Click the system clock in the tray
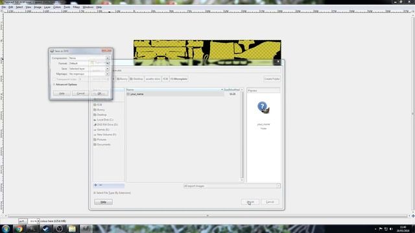 click(x=403, y=228)
